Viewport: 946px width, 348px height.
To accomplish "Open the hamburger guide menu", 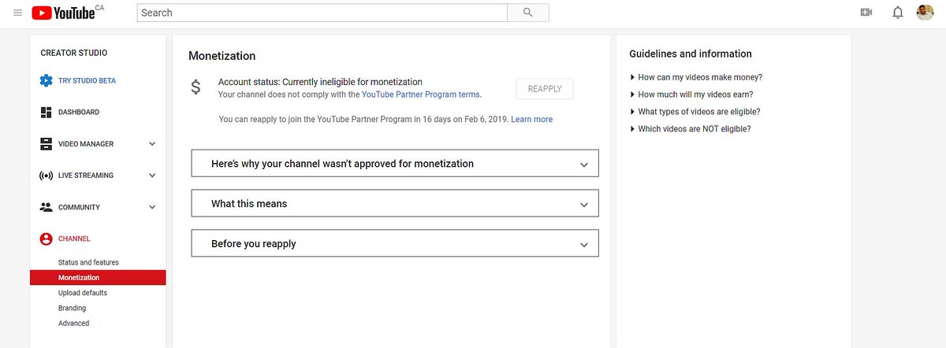I will coord(17,13).
